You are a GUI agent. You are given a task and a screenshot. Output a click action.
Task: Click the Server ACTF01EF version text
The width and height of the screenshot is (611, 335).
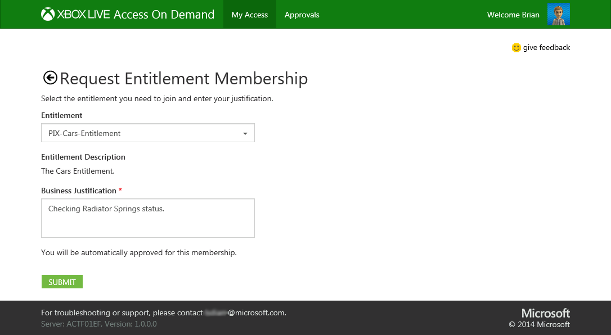(x=99, y=324)
